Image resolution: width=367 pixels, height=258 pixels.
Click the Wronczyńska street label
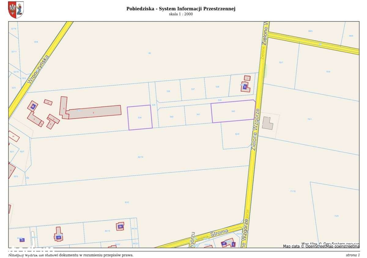(38, 69)
